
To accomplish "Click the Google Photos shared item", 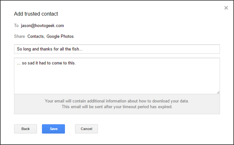I will pyautogui.click(x=60, y=37).
